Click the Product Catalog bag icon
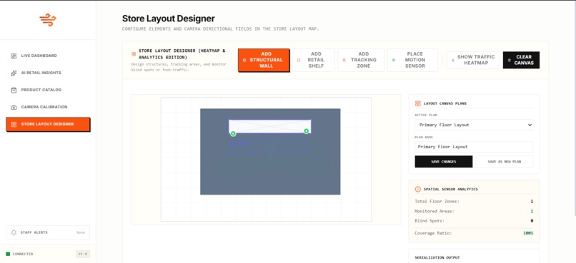This screenshot has height=263, width=576. pyautogui.click(x=14, y=90)
